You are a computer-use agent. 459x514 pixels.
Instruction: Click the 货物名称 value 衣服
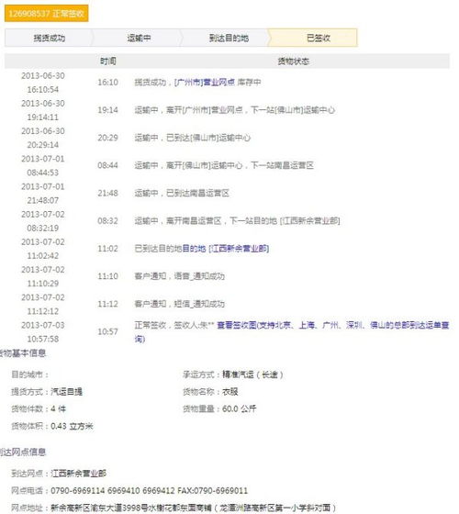(230, 391)
